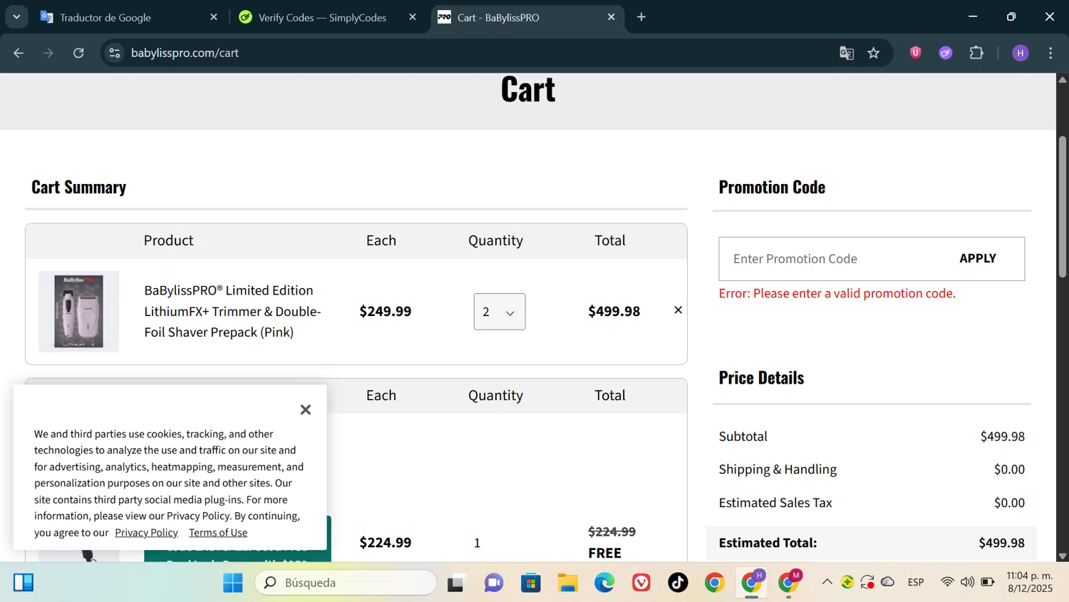Switch to Verify Codes SimplyCodes tab
The width and height of the screenshot is (1069, 602).
328,17
